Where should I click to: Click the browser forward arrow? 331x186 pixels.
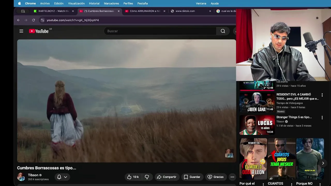[x=26, y=20]
